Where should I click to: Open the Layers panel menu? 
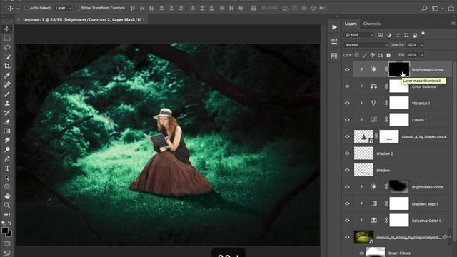tap(453, 24)
